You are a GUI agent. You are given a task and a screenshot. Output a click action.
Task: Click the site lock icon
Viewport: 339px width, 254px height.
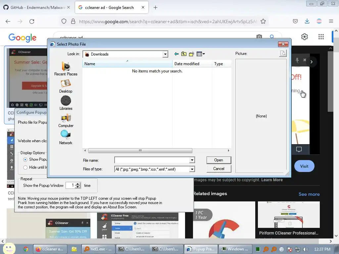tap(73, 21)
